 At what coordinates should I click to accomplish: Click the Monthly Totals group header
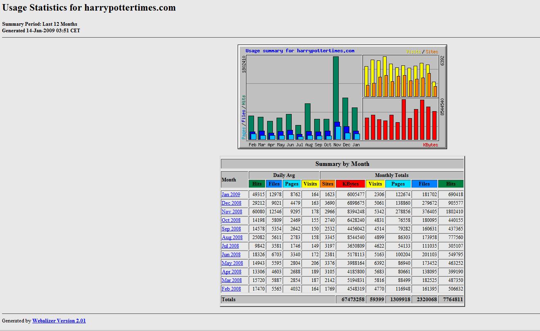coord(391,175)
